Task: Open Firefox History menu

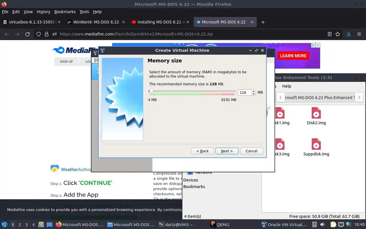Action: click(x=43, y=12)
